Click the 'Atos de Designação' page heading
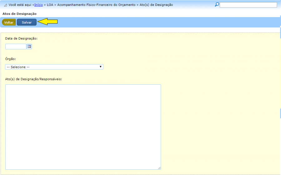 [19, 14]
